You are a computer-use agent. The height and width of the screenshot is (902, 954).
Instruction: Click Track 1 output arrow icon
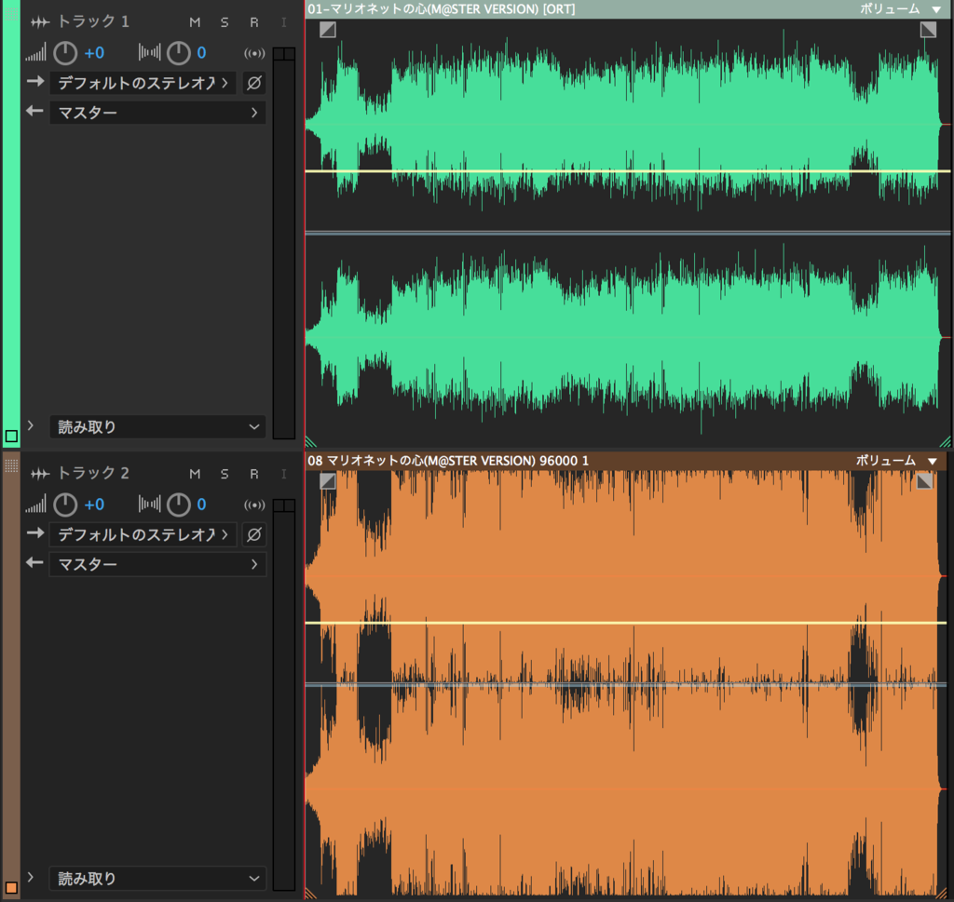[34, 111]
